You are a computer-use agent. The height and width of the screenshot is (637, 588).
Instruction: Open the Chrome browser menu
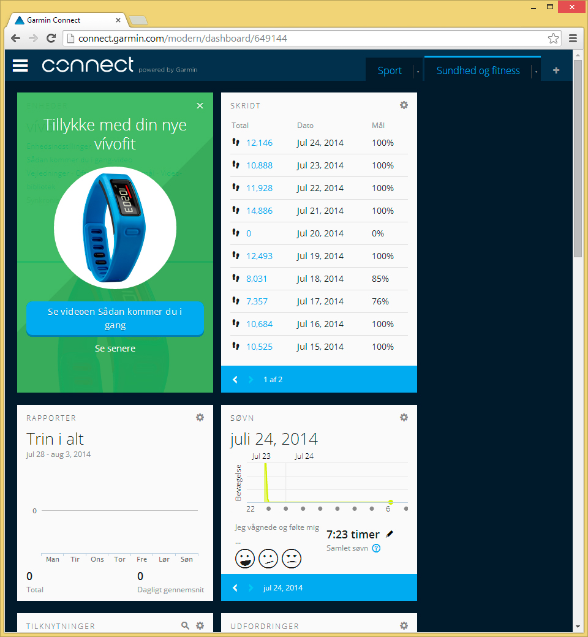click(573, 38)
